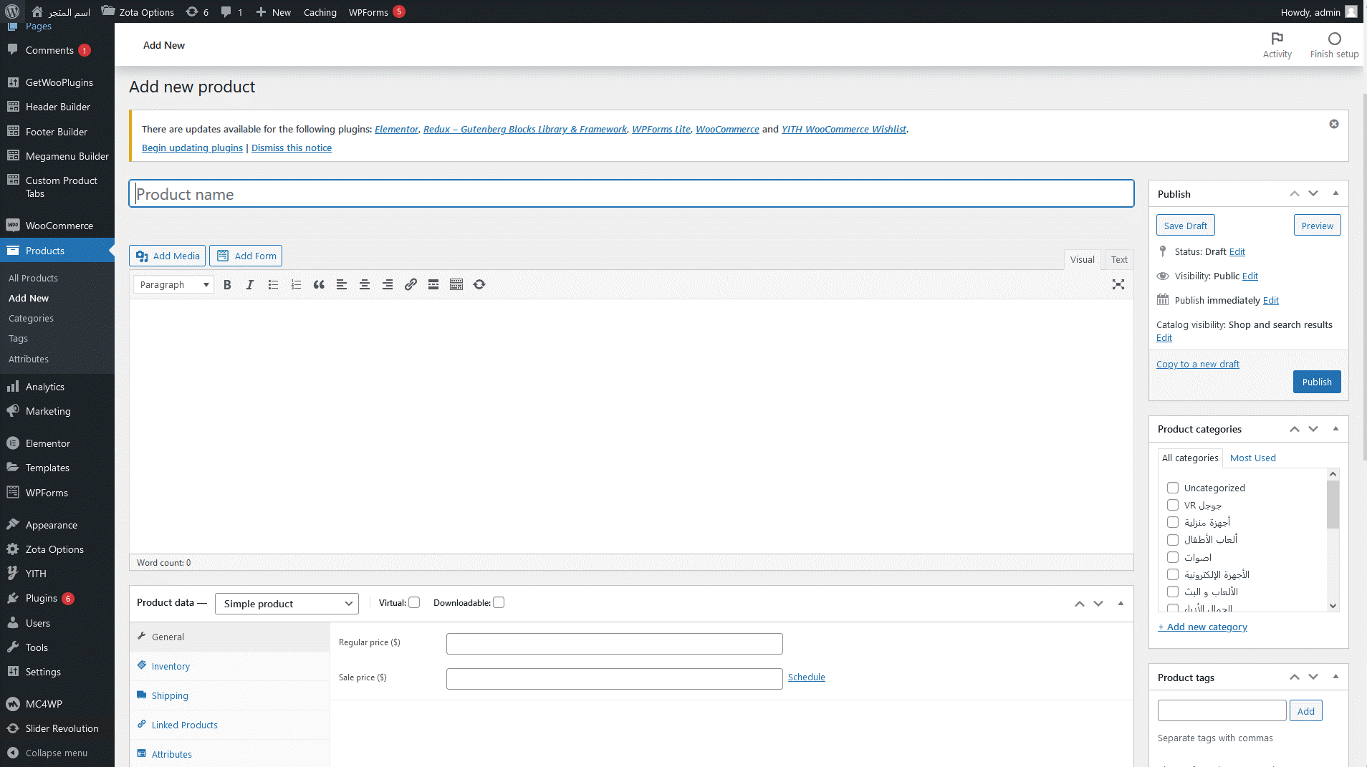Insert Read More tag
This screenshot has width=1367, height=767.
433,284
